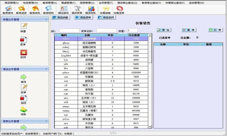Switch to the 商品退单 tab

[x=83, y=18]
